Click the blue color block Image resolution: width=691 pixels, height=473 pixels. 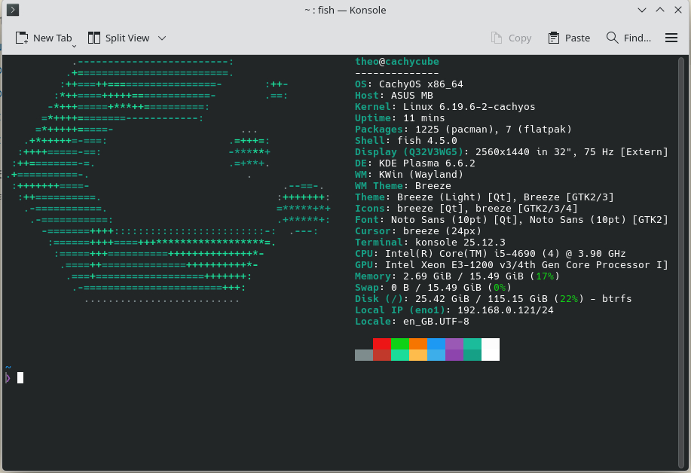coord(436,344)
